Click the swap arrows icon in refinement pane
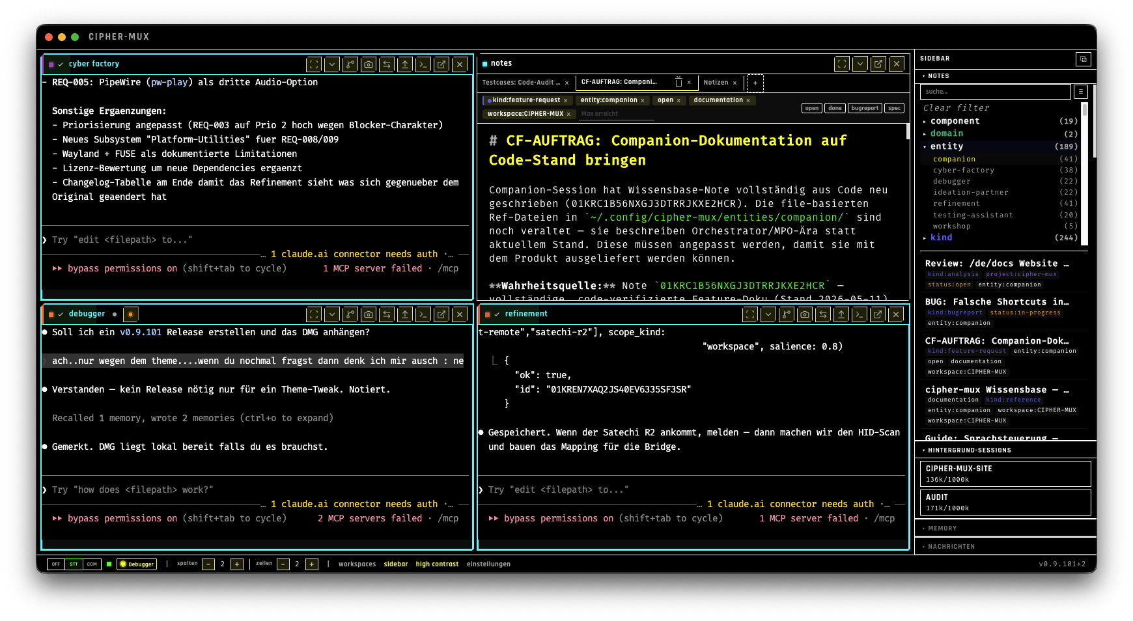The height and width of the screenshot is (621, 1133). 823,314
